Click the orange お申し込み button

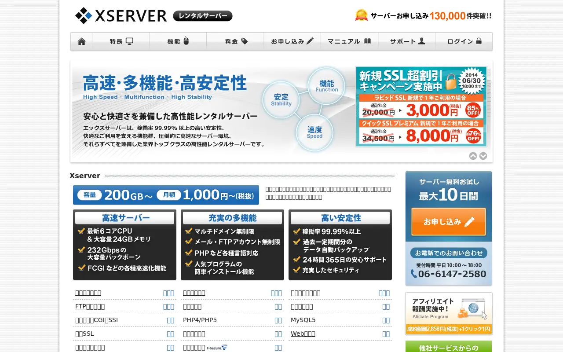tap(449, 222)
